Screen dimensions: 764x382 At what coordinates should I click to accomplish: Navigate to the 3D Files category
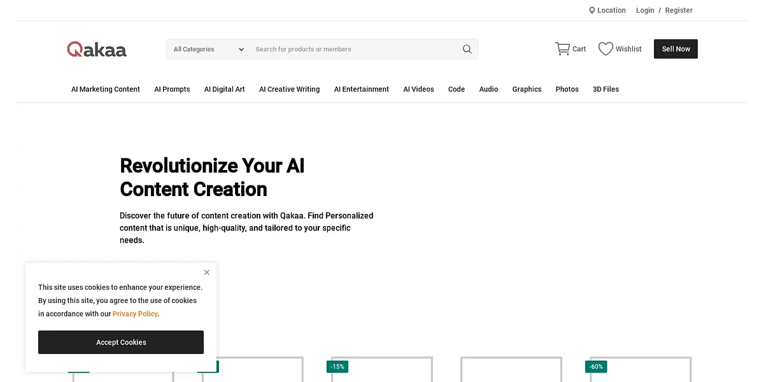tap(605, 89)
